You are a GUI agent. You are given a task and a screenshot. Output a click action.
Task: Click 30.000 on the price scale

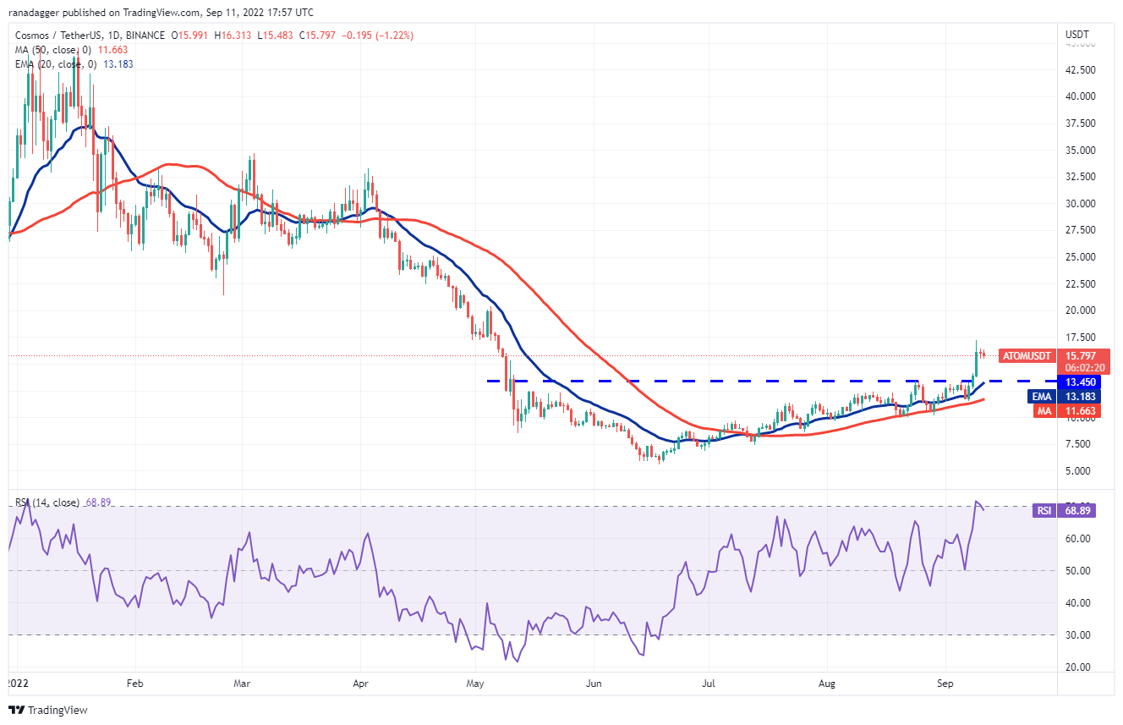1079,204
